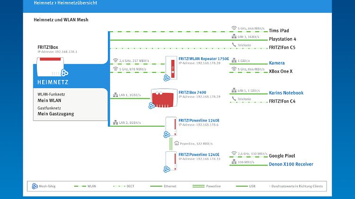Click LAN icon next to Karins Notebook
This screenshot has width=355, height=199.
(234, 90)
